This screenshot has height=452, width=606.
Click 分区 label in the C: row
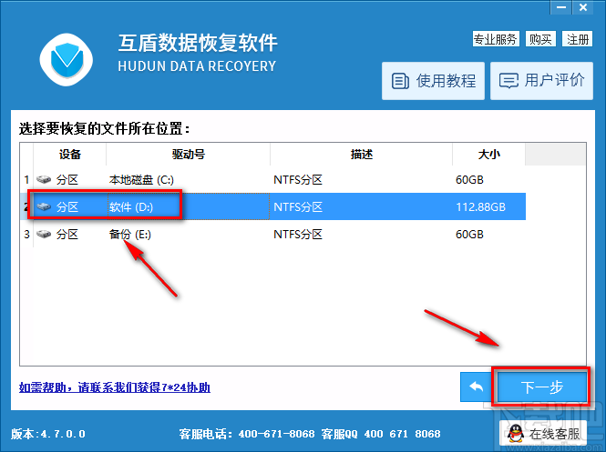point(67,180)
